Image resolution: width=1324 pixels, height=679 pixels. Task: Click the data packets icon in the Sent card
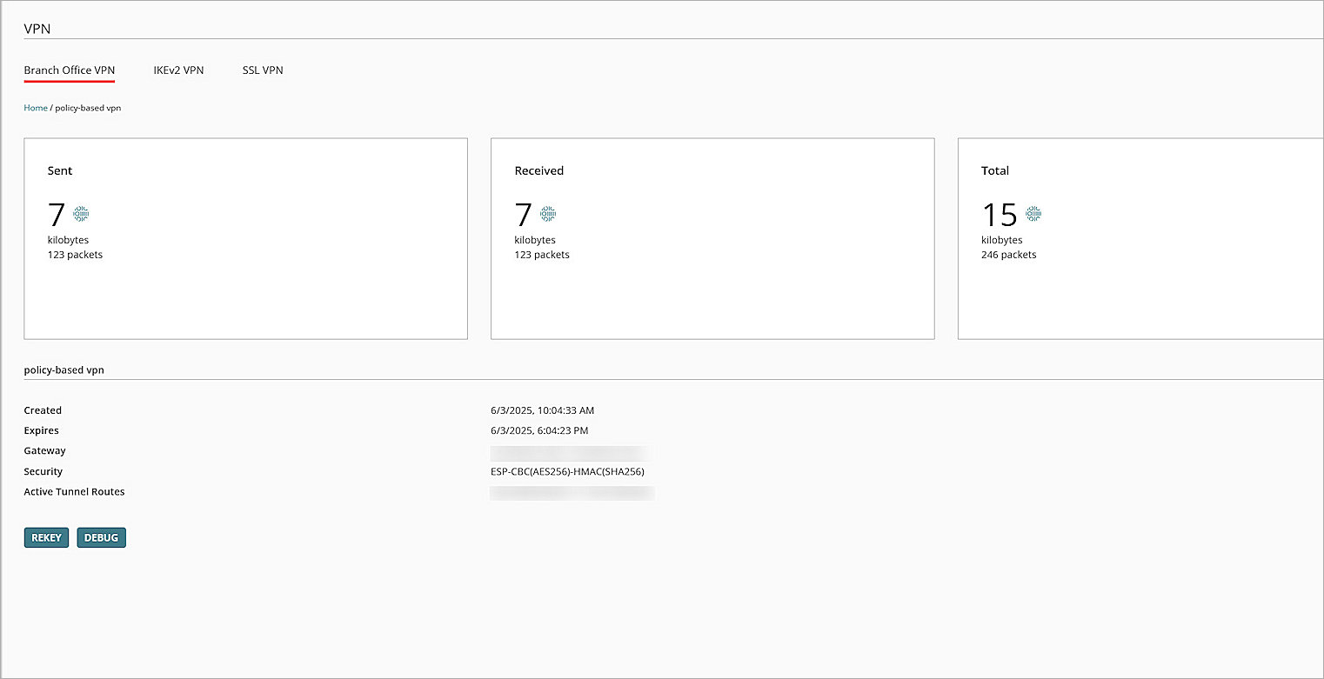pyautogui.click(x=80, y=213)
